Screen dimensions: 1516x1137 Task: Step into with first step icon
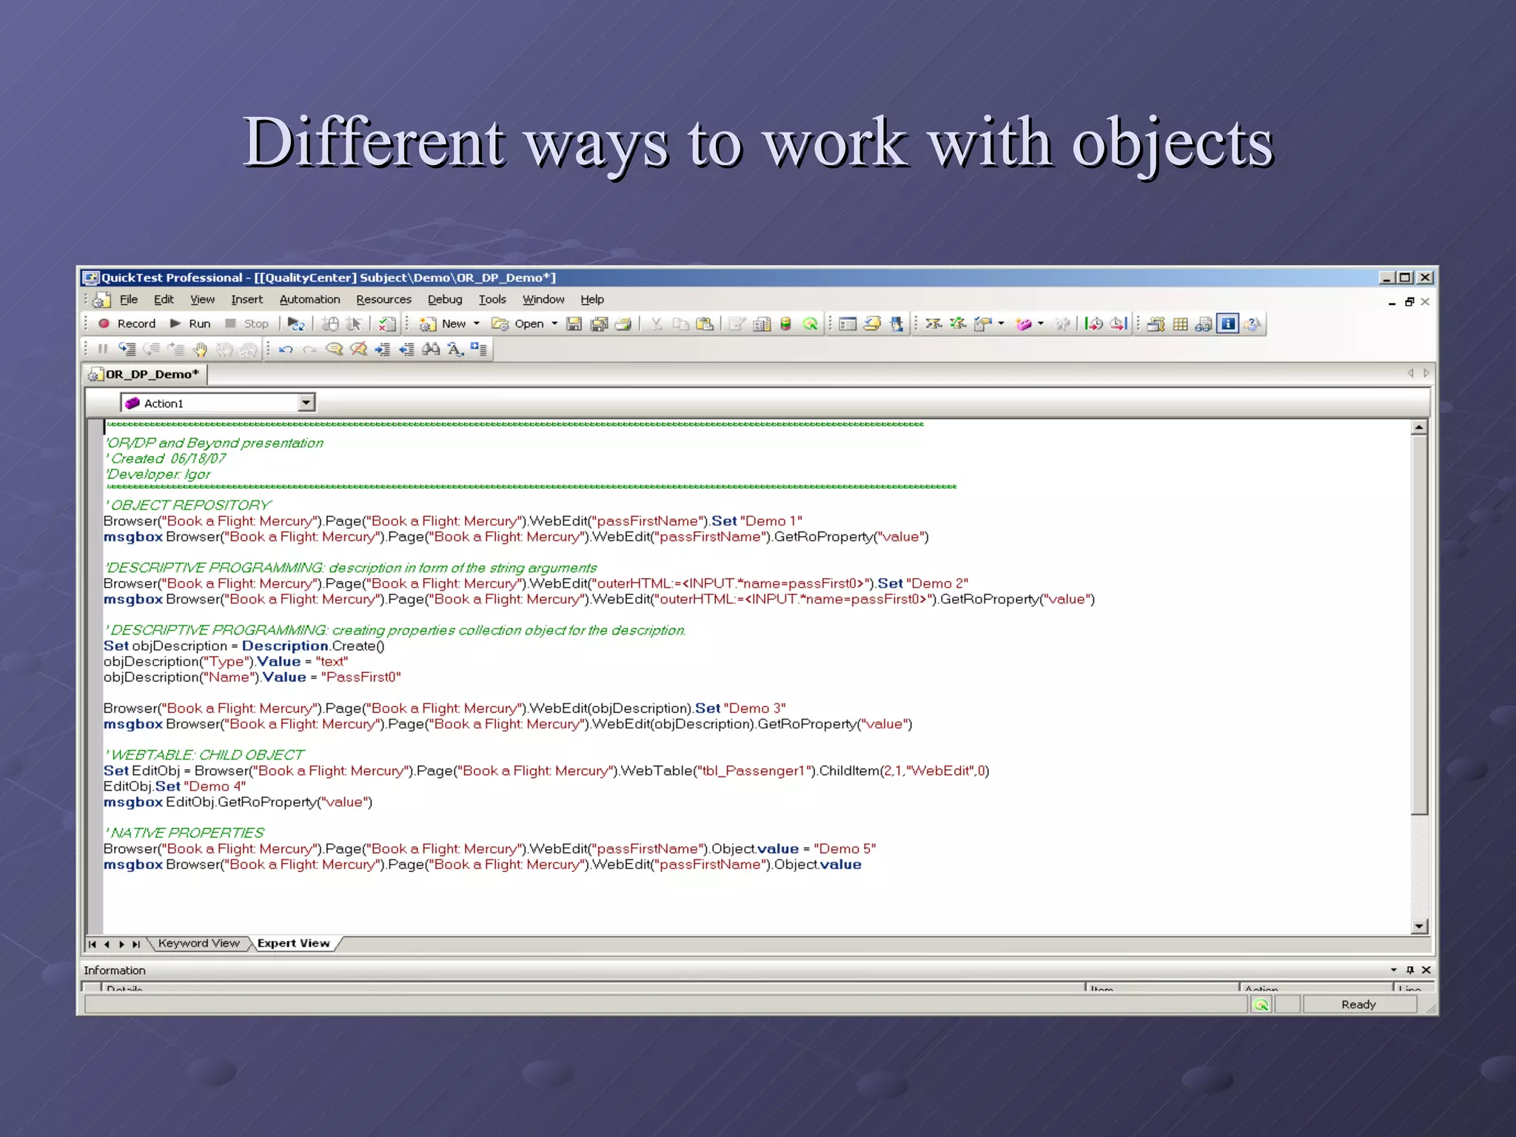click(127, 349)
